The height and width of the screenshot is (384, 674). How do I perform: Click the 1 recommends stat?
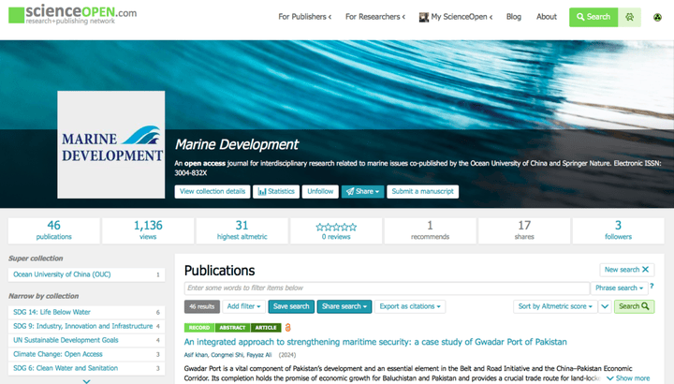pos(430,230)
